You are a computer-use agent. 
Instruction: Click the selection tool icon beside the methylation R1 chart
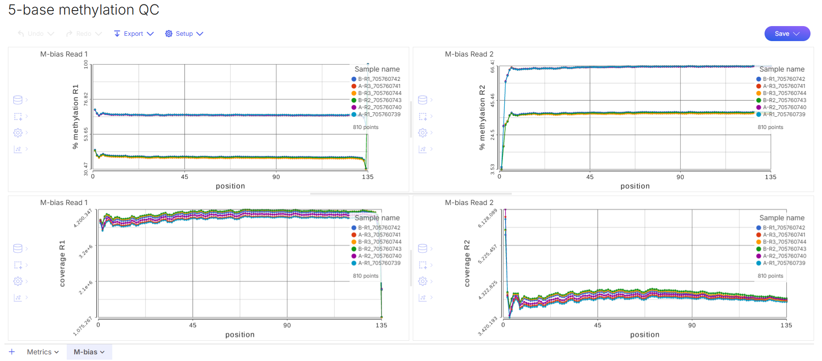point(18,117)
